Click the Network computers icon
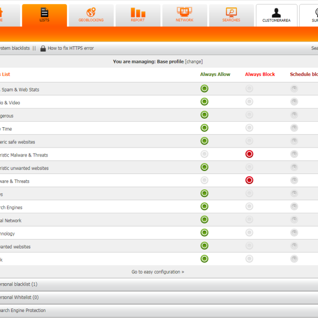318x318 pixels. (x=184, y=11)
